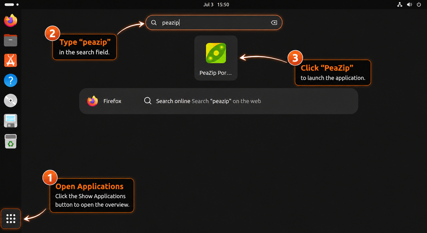Open the network status icon in the top bar
Screen dimensions: 427x233
tap(400, 5)
